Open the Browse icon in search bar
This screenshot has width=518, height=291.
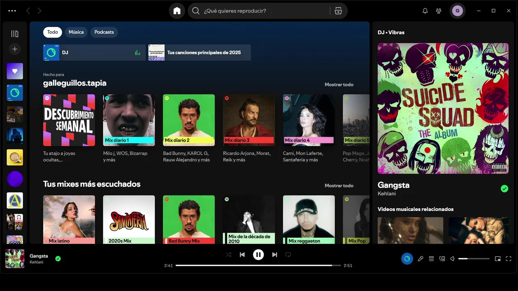[338, 11]
